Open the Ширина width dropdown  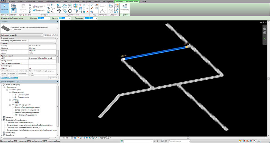(49, 18)
